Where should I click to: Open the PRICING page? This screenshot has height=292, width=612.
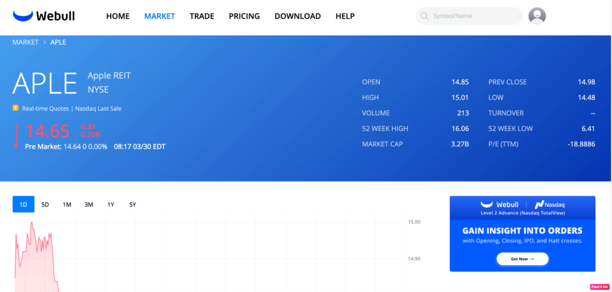[x=244, y=16]
